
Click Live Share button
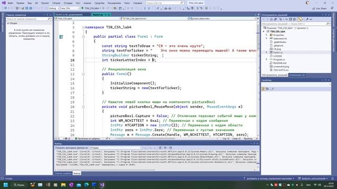coord(320,8)
